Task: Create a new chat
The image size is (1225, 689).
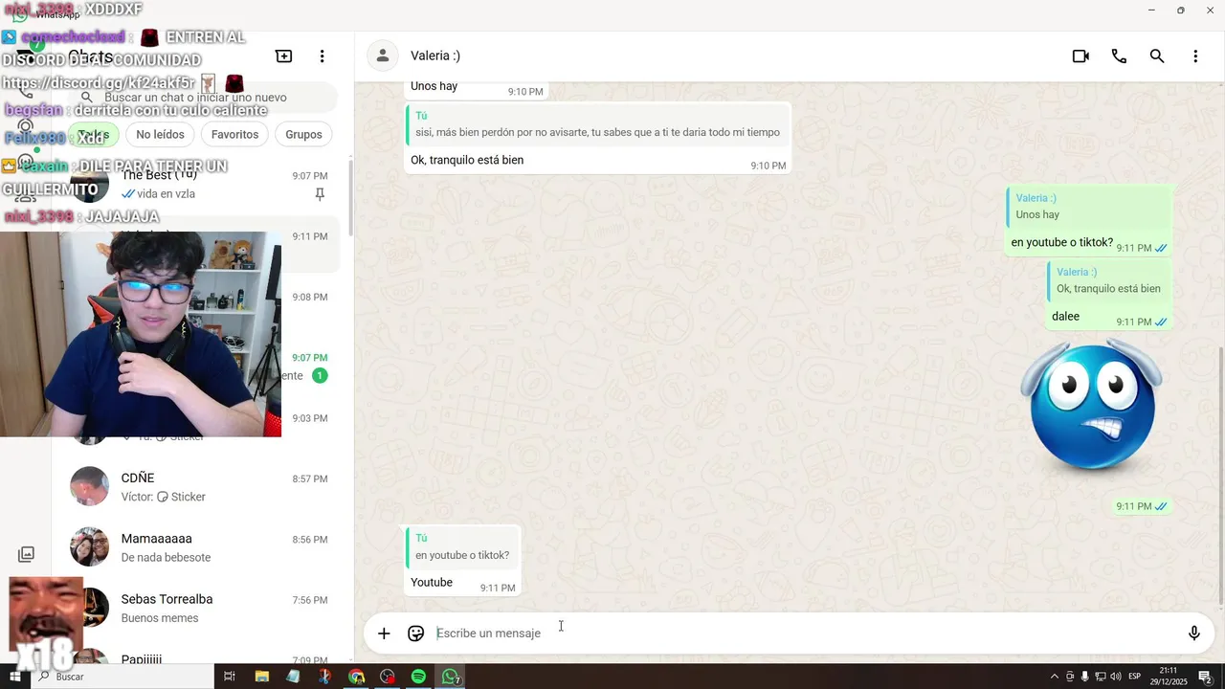Action: pyautogui.click(x=284, y=56)
